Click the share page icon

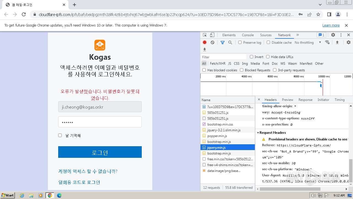pyautogui.click(x=309, y=14)
